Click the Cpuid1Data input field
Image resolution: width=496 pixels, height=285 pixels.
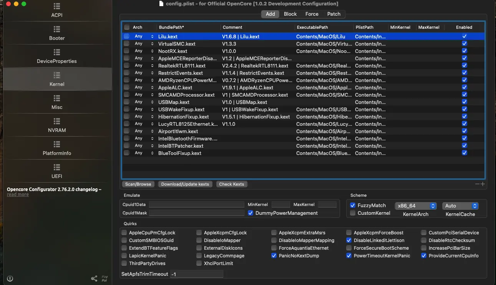coord(197,204)
